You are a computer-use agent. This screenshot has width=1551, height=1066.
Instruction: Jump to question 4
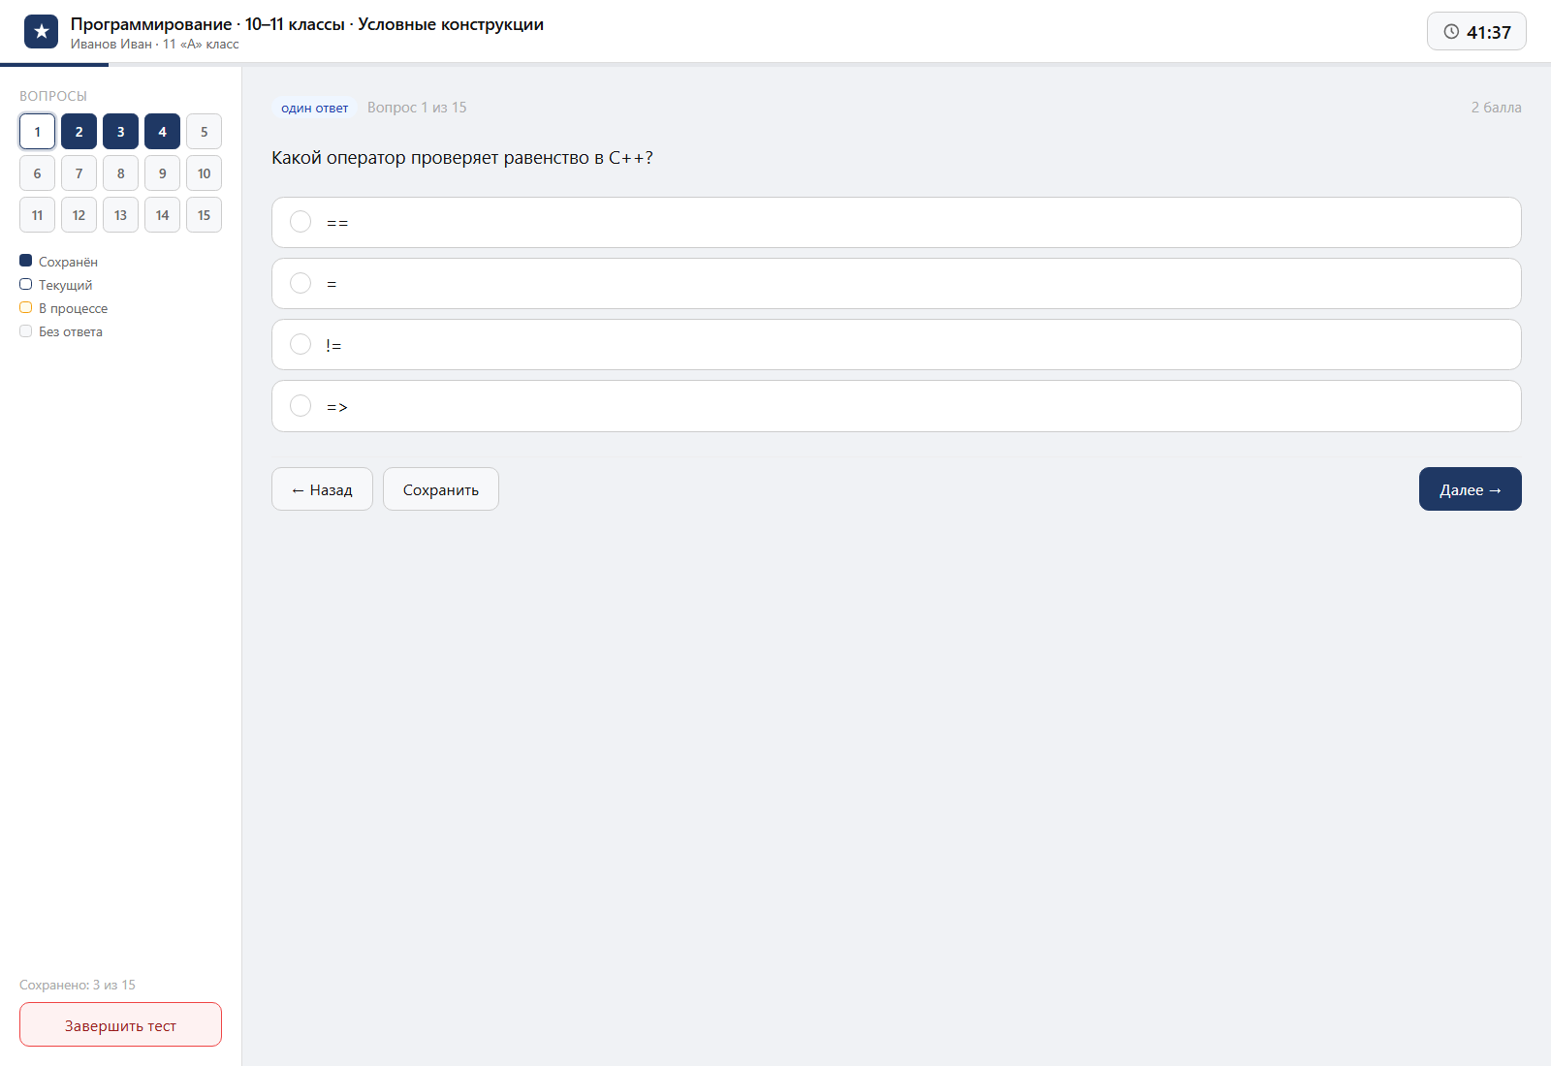(x=162, y=132)
